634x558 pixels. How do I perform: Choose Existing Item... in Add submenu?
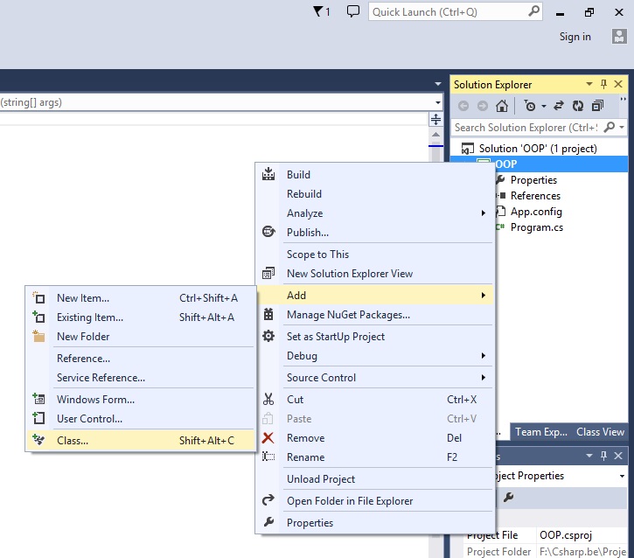141,317
